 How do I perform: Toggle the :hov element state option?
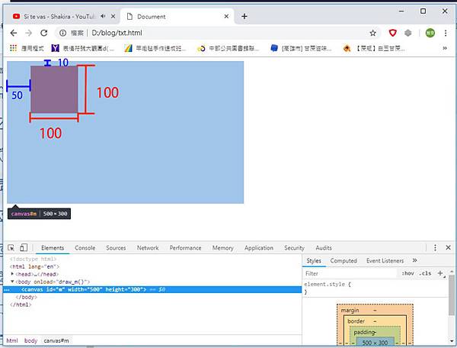(x=407, y=273)
